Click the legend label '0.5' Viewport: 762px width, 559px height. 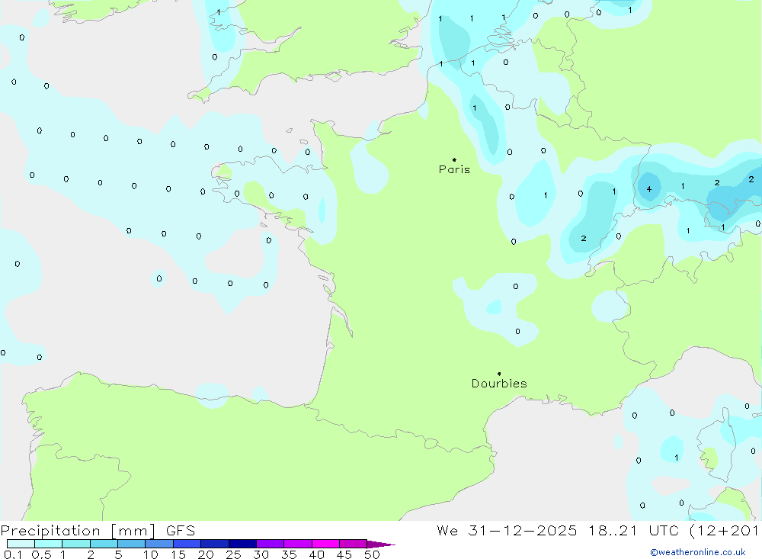tap(42, 554)
